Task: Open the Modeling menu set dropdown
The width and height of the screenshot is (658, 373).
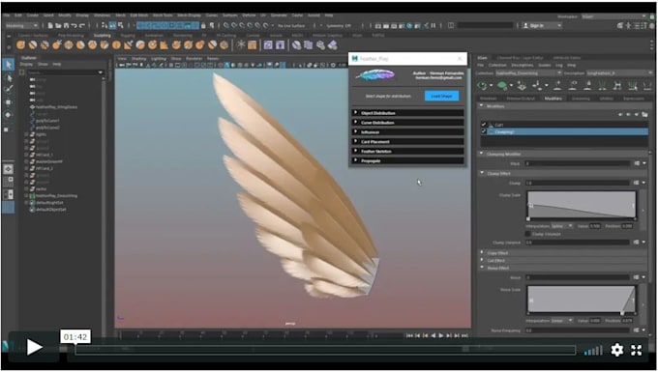Action: click(x=22, y=25)
